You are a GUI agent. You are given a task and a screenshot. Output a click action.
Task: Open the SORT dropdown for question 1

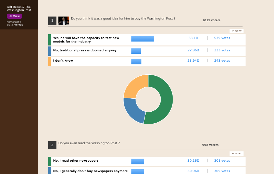236,31
